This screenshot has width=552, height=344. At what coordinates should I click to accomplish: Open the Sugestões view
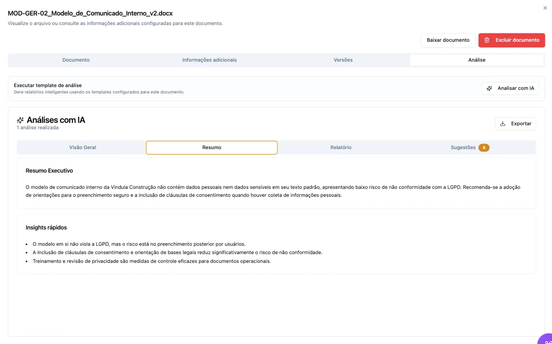click(x=463, y=147)
